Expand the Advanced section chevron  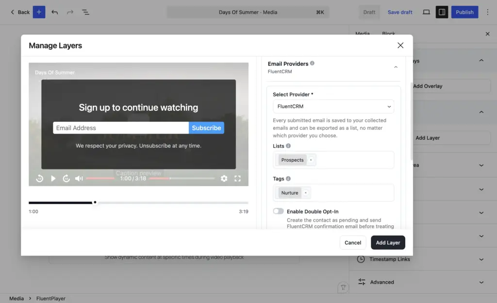point(481,282)
